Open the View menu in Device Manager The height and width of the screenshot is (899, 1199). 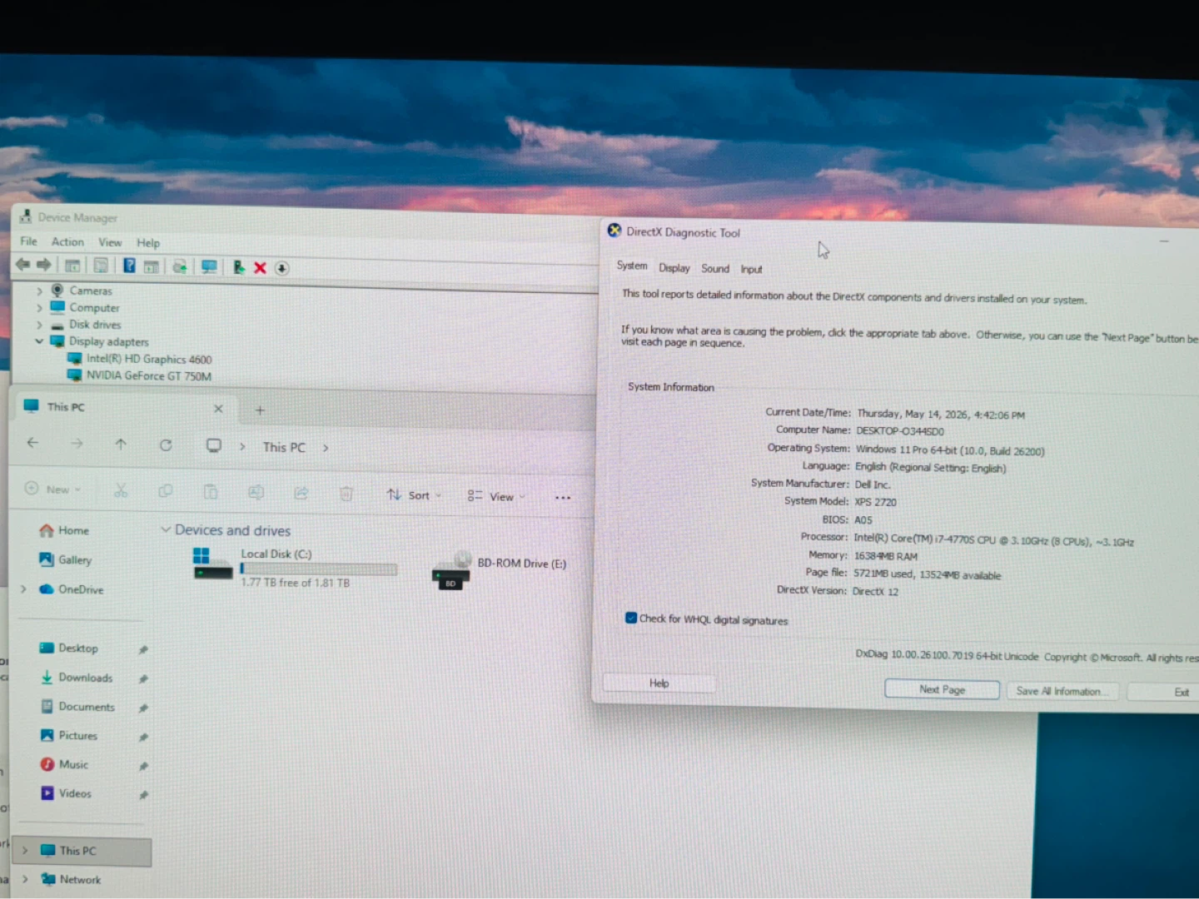pos(110,243)
